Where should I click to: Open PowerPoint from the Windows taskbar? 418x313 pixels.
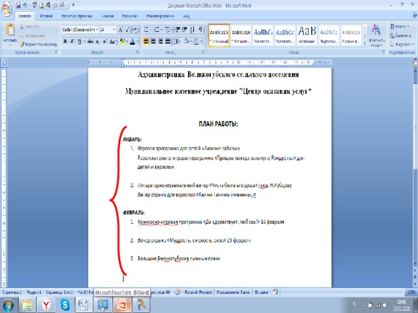click(x=122, y=305)
